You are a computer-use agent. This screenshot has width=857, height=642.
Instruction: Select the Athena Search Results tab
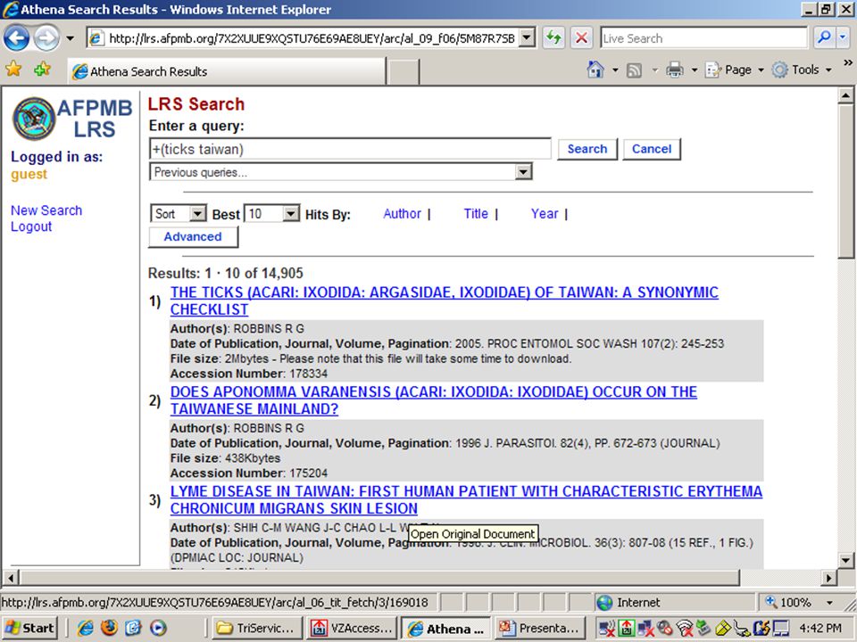[x=227, y=71]
